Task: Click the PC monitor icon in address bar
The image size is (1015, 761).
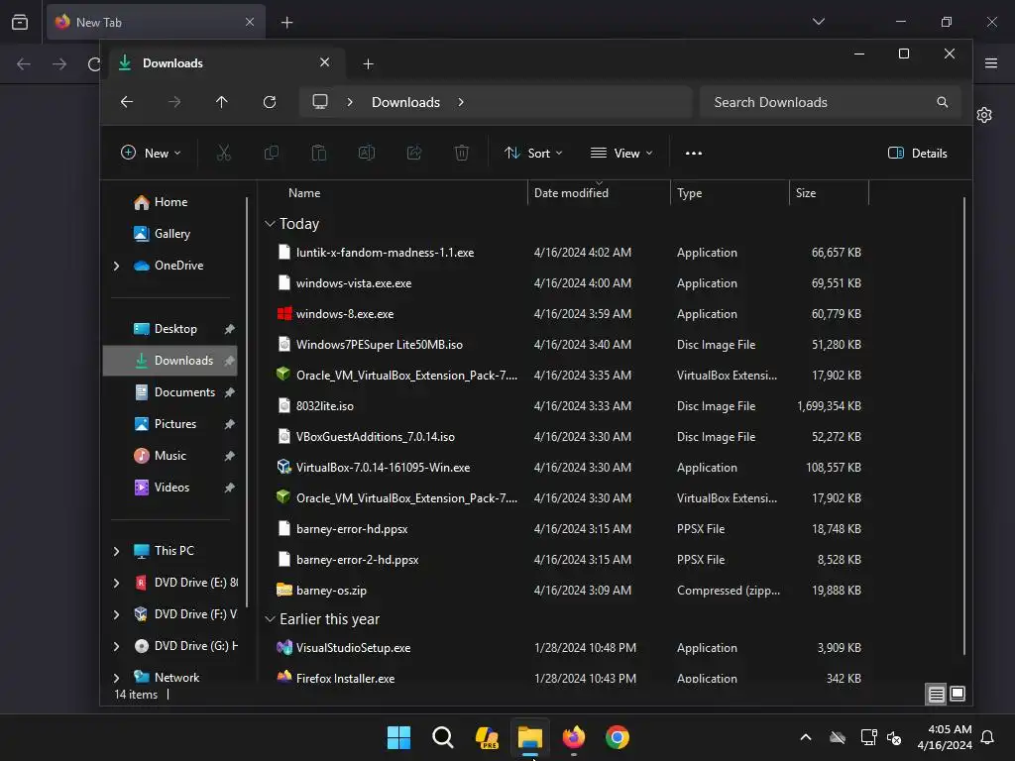Action: (x=320, y=102)
